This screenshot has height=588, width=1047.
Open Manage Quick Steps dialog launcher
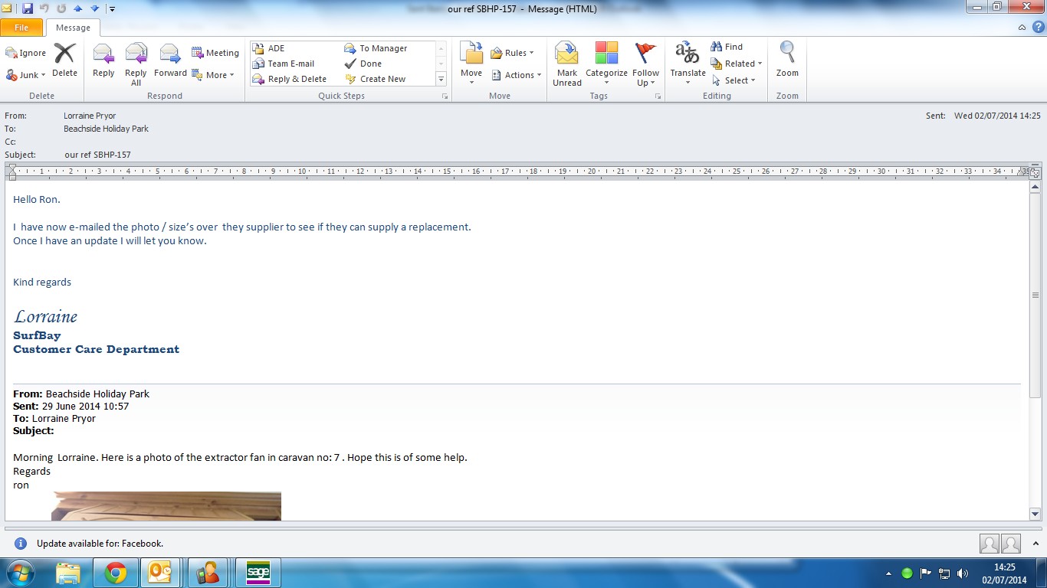[445, 96]
